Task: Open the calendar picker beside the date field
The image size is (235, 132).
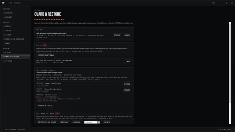Action: (x=99, y=122)
